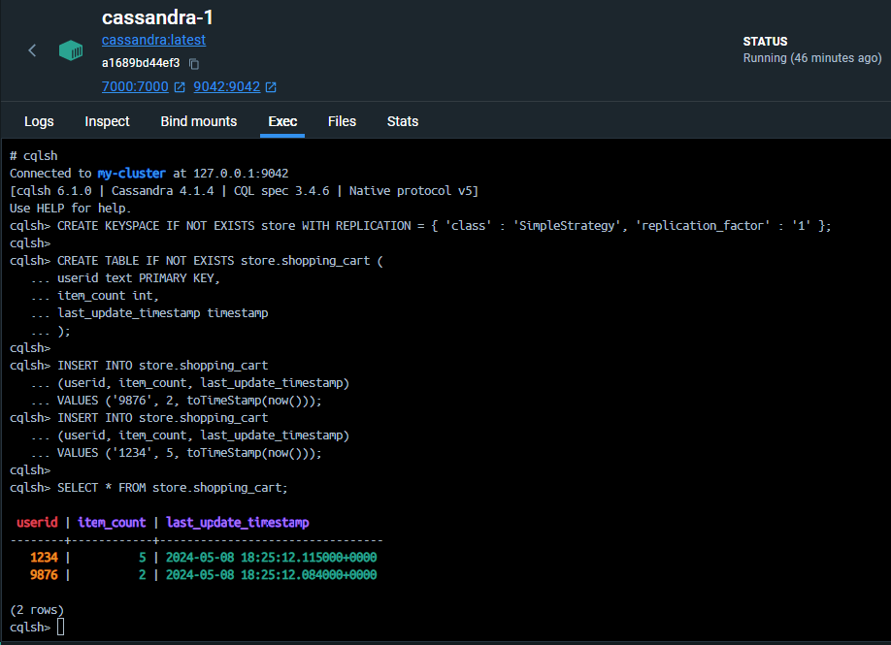Screen dimensions: 891x645
Task: Click the 'userid text PRIMARY KEY' line
Action: coord(125,278)
